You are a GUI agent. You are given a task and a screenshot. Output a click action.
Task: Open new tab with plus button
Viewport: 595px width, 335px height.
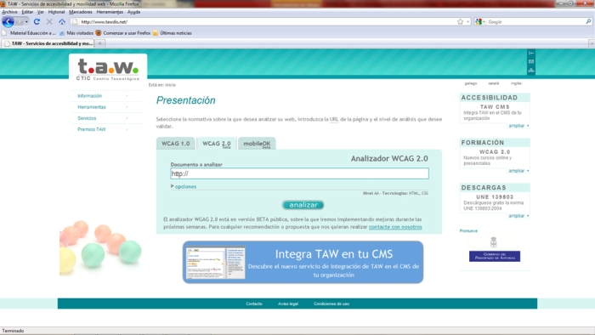[100, 43]
